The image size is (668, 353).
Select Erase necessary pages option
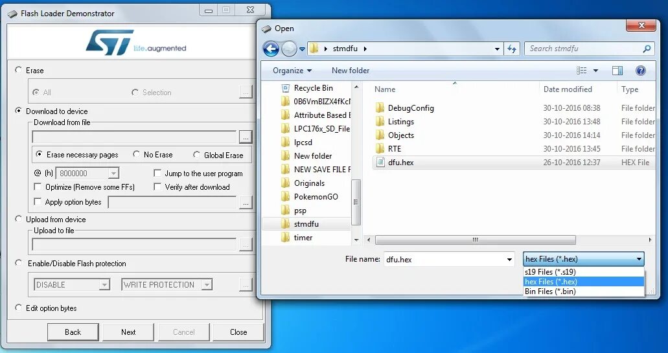click(39, 154)
